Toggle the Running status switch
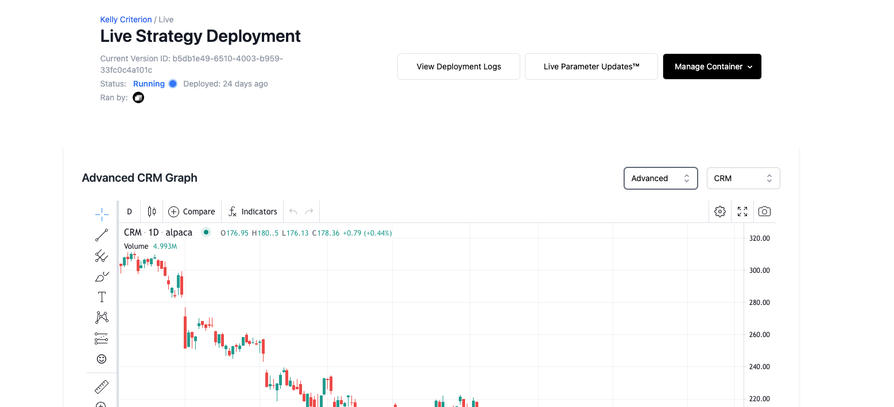Viewport: 894px width, 407px height. click(172, 84)
